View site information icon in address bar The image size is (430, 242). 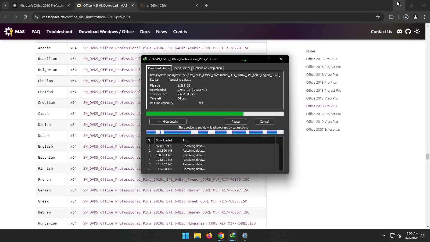[37, 17]
